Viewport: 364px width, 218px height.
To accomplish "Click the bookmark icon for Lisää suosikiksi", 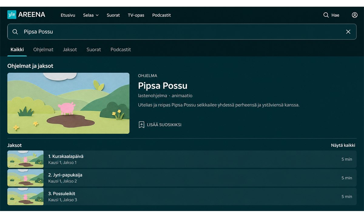I will point(141,125).
